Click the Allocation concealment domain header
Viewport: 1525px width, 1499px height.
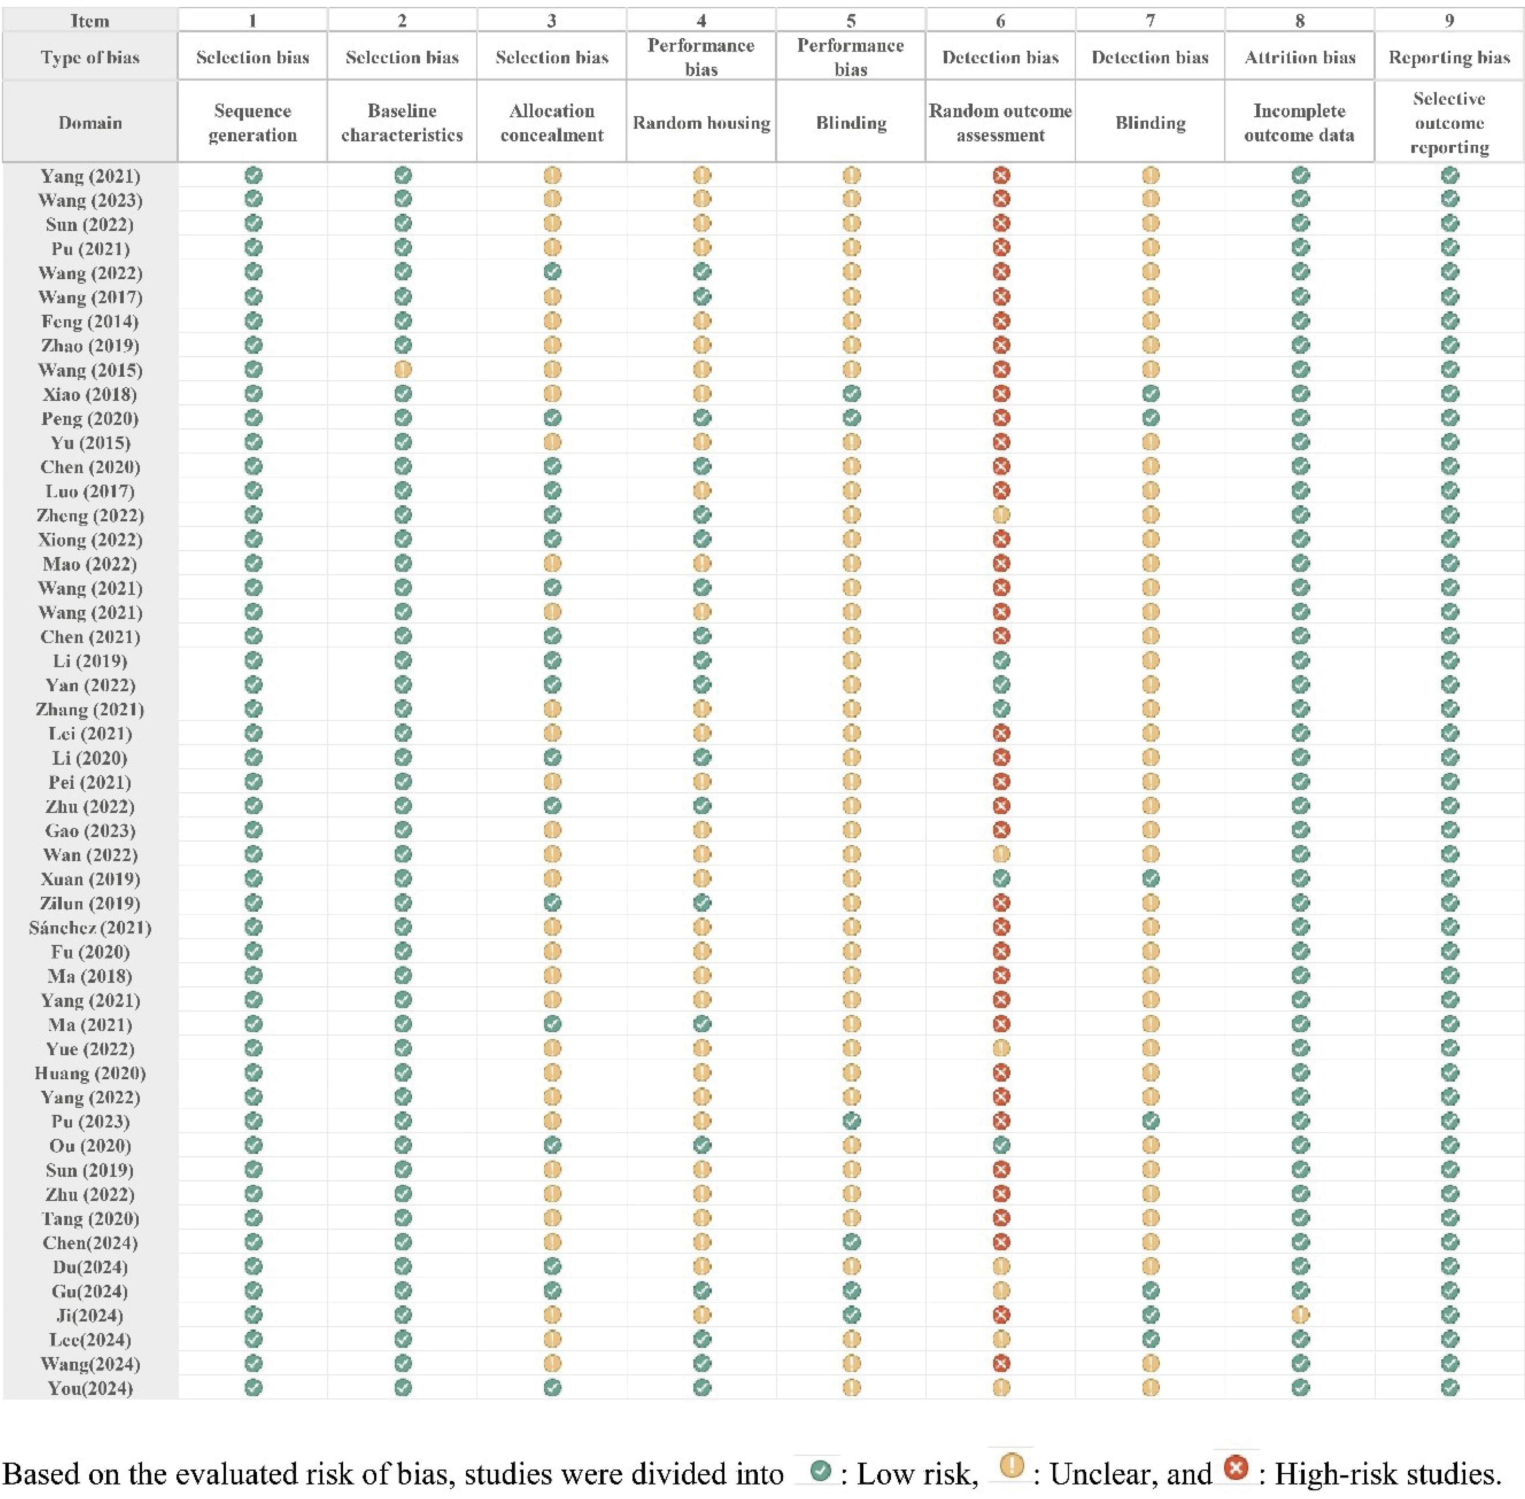(552, 123)
